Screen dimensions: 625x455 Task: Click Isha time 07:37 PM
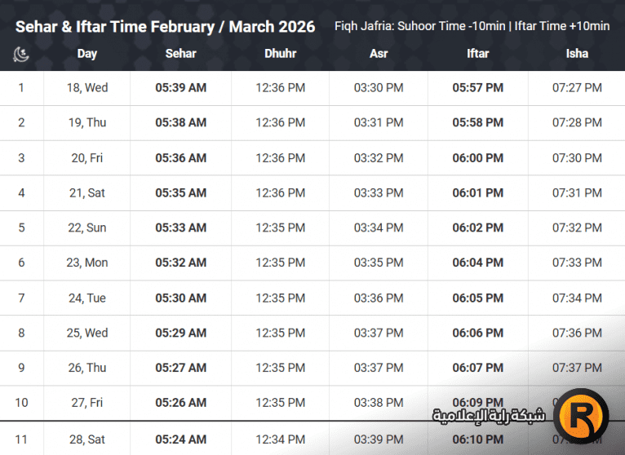coord(577,369)
